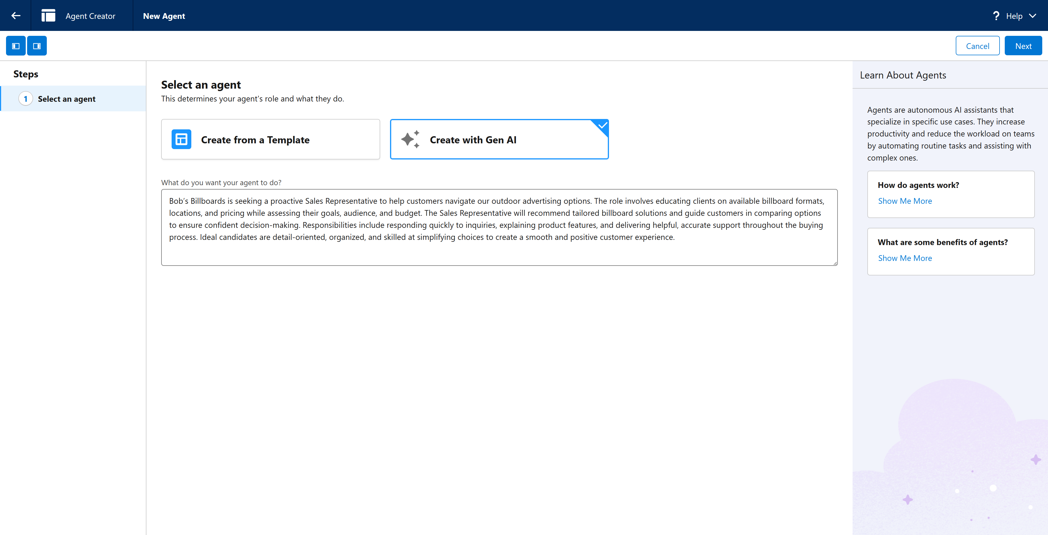Screen dimensions: 1048x535
Task: Click the textarea resize handle
Action: point(835,263)
